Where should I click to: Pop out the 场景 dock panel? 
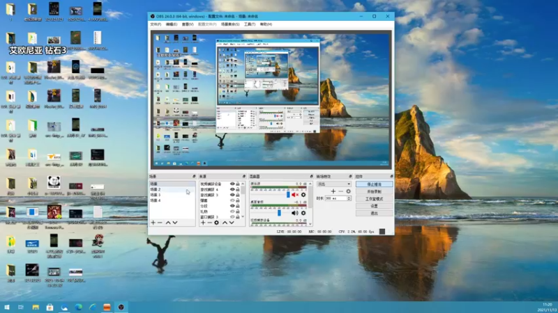[x=194, y=177]
